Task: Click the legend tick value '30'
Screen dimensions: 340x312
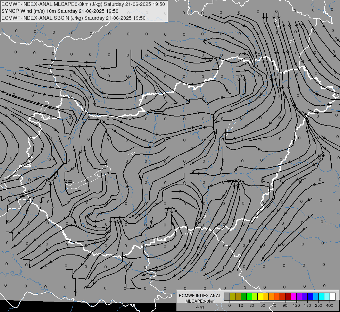Action: [x=252, y=305]
